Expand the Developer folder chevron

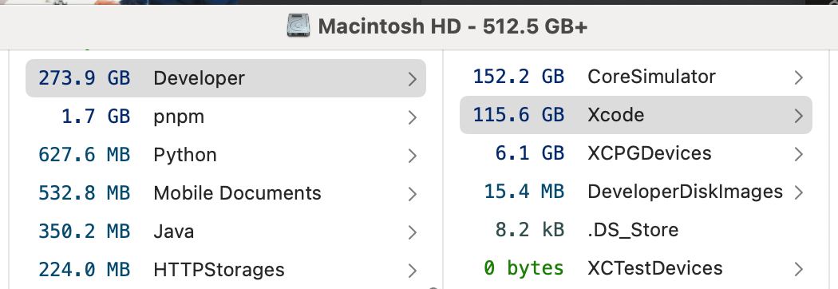pyautogui.click(x=412, y=79)
